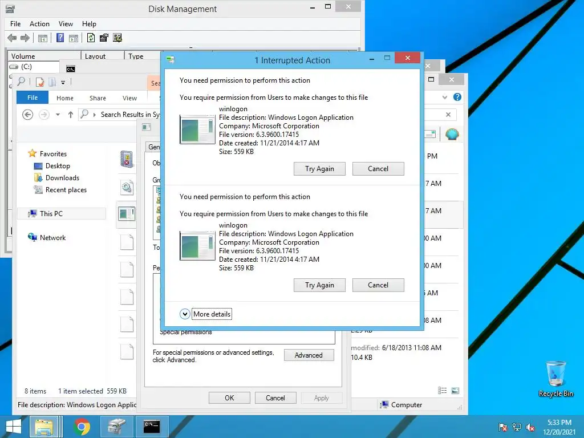This screenshot has height=438, width=584.
Task: Switch to large icons view in Explorer status bar
Action: coord(455,390)
